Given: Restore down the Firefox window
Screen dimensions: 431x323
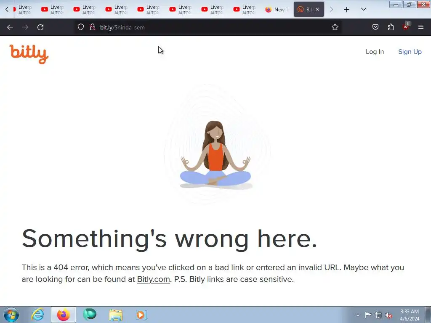Looking at the screenshot, I should 410,4.
